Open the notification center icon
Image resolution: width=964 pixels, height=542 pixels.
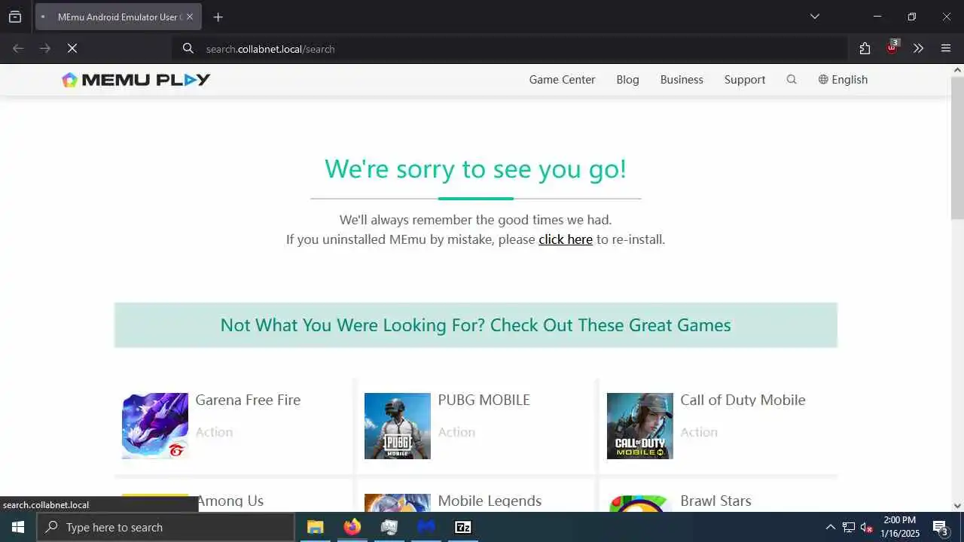(940, 527)
